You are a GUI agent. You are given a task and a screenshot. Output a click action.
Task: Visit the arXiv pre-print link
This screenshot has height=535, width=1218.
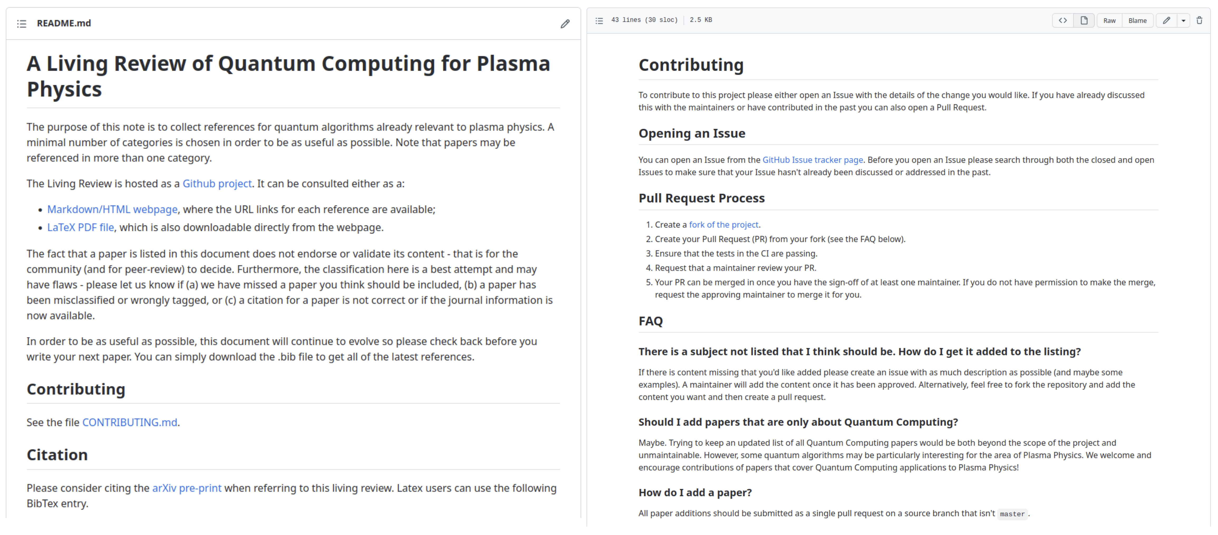click(x=186, y=488)
